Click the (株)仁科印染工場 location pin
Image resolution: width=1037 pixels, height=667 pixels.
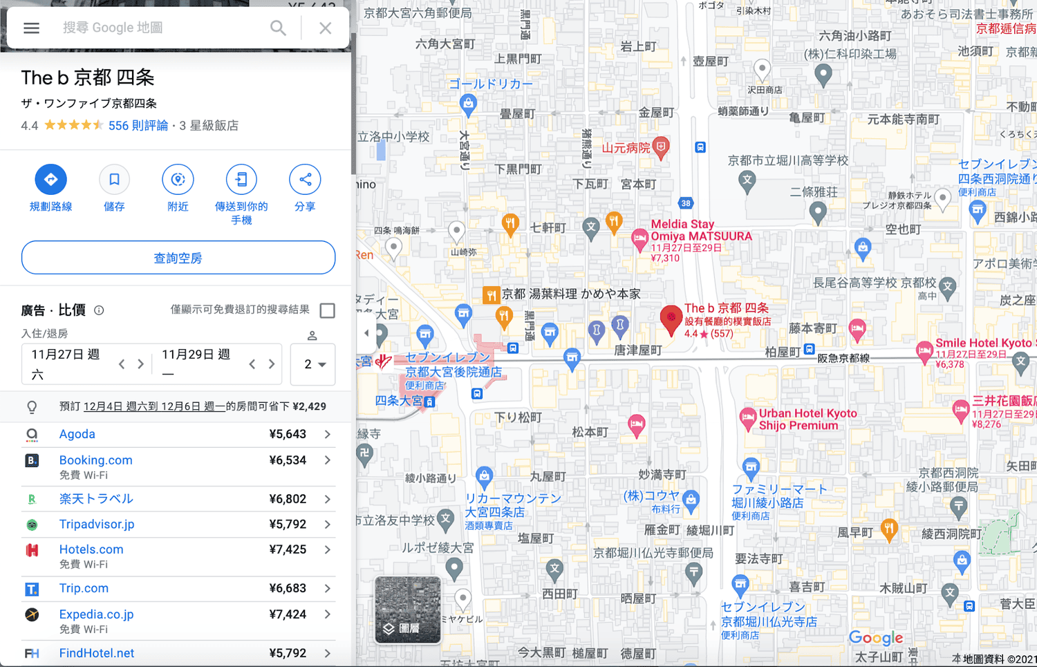click(823, 74)
